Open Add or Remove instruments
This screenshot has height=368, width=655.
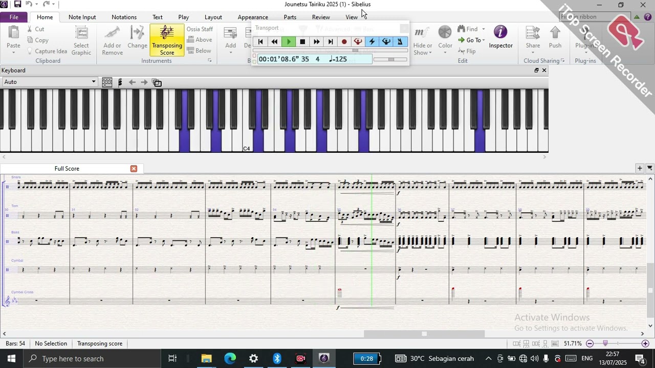coord(112,40)
